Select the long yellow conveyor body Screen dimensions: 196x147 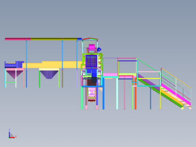click(x=53, y=65)
